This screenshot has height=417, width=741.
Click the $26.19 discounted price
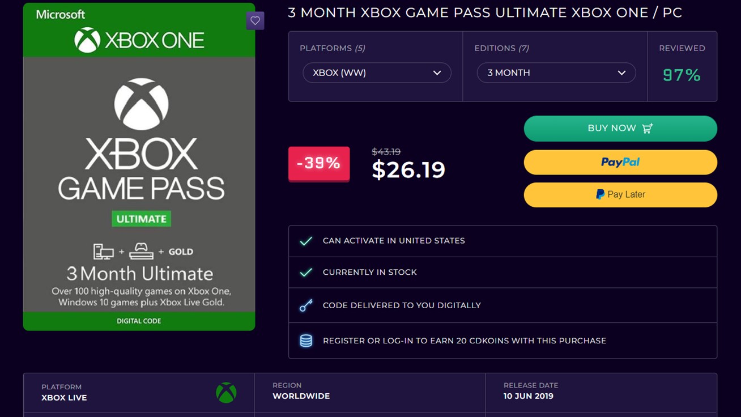tap(408, 169)
